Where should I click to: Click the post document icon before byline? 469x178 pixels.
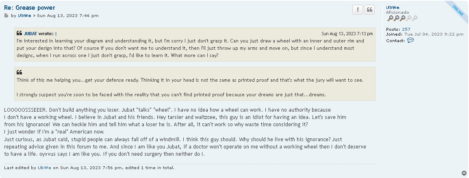(6, 15)
